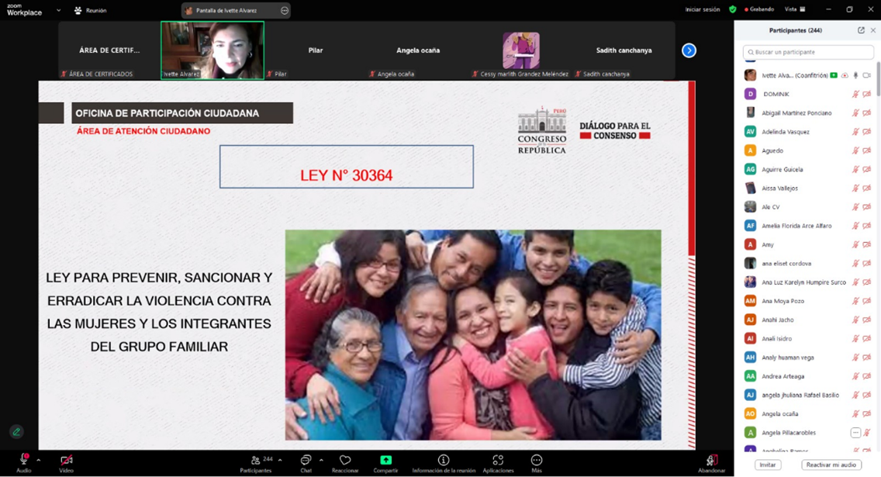Open the Chat panel
The height and width of the screenshot is (477, 881).
pyautogui.click(x=306, y=463)
